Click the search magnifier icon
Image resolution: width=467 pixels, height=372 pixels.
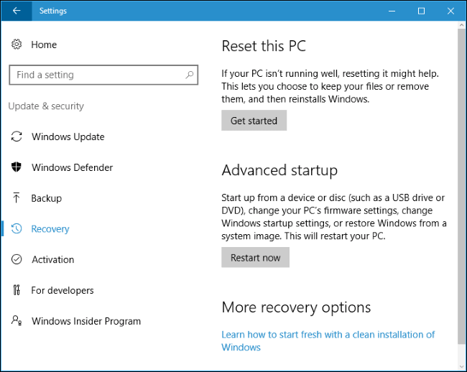tap(190, 75)
